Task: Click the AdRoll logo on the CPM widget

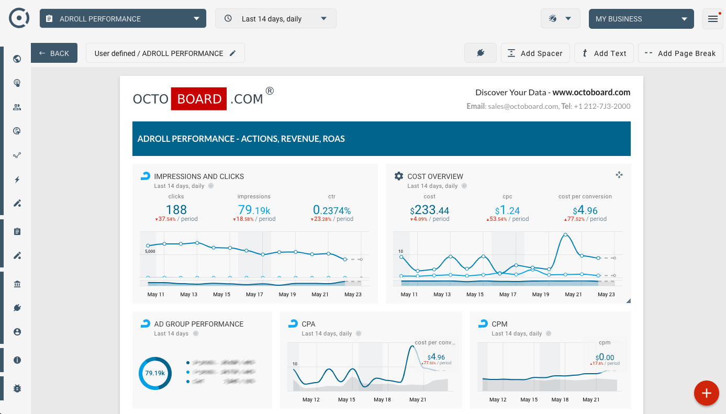Action: coord(484,324)
